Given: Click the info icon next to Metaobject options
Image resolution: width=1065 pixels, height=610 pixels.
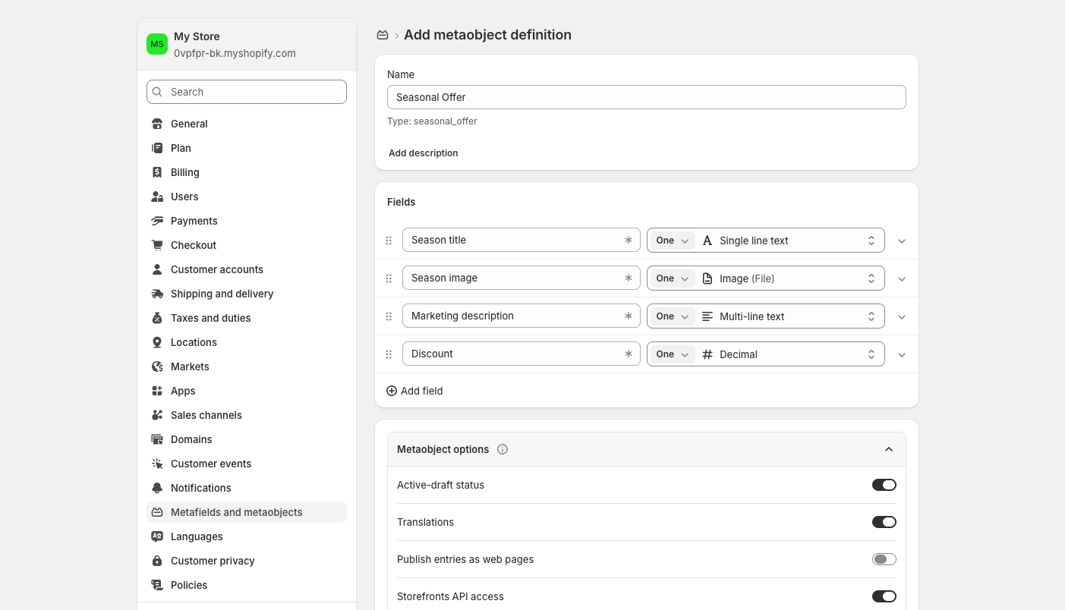Looking at the screenshot, I should pos(503,449).
